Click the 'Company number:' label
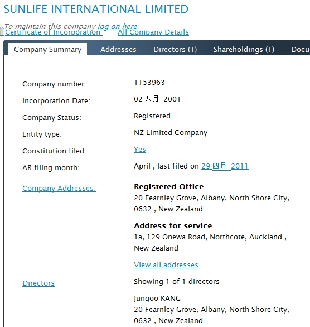The width and height of the screenshot is (310, 327). pos(54,84)
